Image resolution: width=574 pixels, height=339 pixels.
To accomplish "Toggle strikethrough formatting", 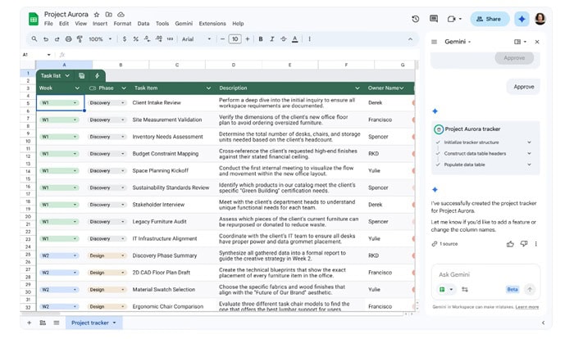I will point(284,39).
